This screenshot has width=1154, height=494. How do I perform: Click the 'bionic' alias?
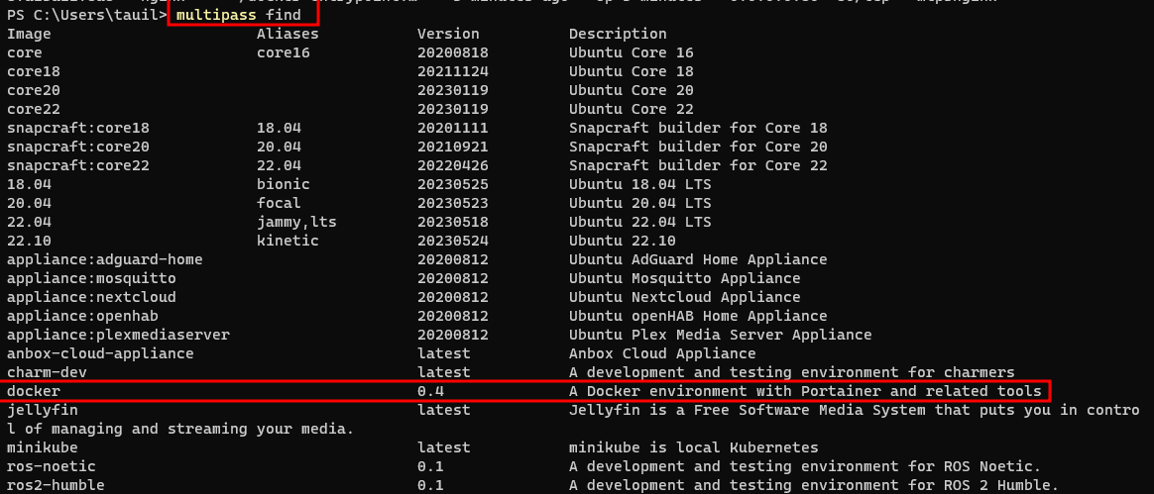284,184
